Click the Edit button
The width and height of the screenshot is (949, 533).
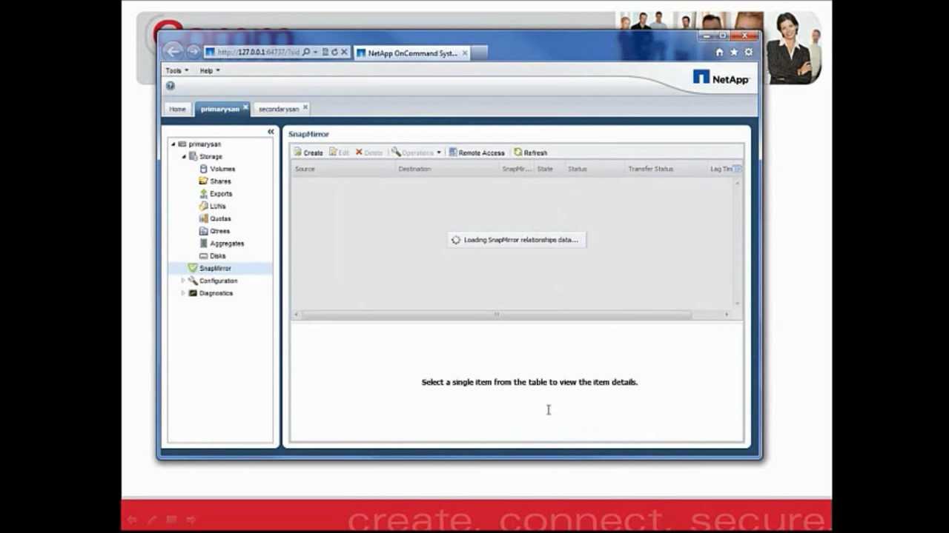(x=339, y=153)
